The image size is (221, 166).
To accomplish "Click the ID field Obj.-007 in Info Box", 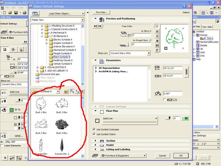I will click(17, 142).
